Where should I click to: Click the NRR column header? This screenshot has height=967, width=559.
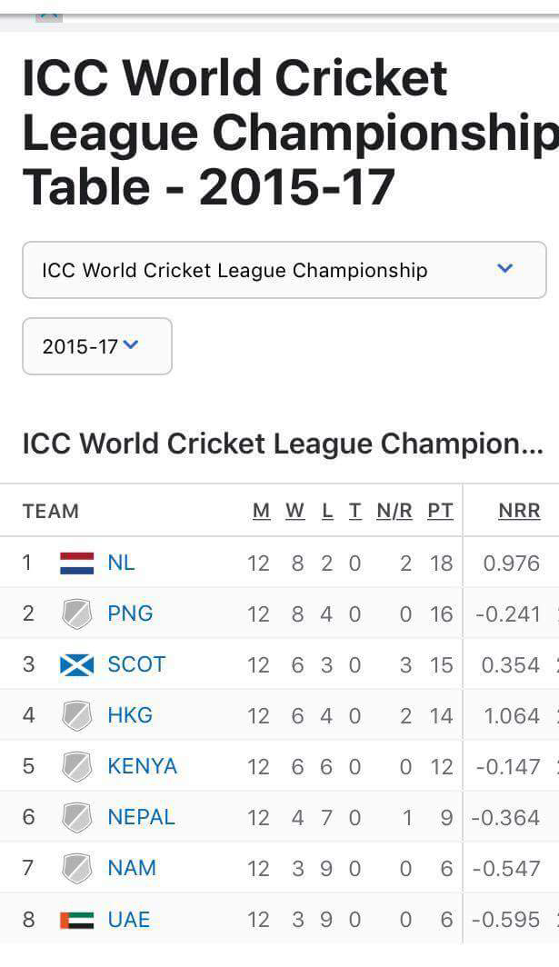[519, 512]
